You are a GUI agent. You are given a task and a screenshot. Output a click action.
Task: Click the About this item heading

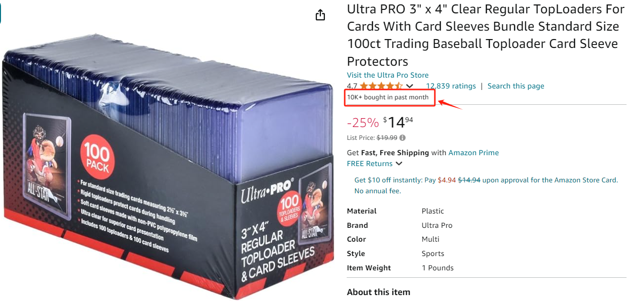tap(378, 292)
